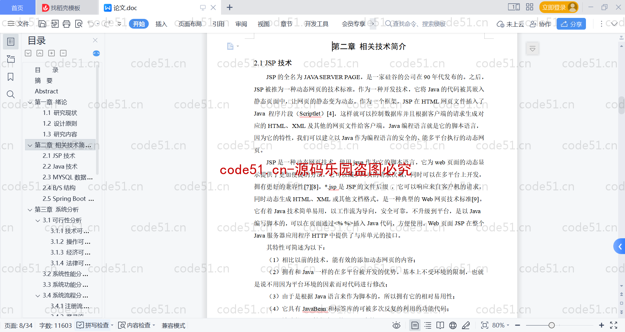The image size is (625, 332).
Task: Select the 章节 ribbon tab
Action: pyautogui.click(x=286, y=24)
